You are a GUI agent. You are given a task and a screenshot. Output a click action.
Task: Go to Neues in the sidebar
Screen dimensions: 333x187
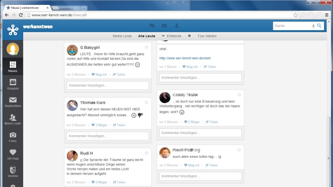click(13, 67)
